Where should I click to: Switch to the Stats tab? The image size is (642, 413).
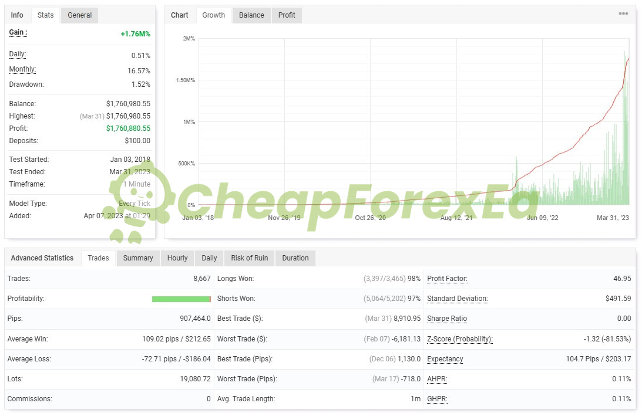click(45, 15)
